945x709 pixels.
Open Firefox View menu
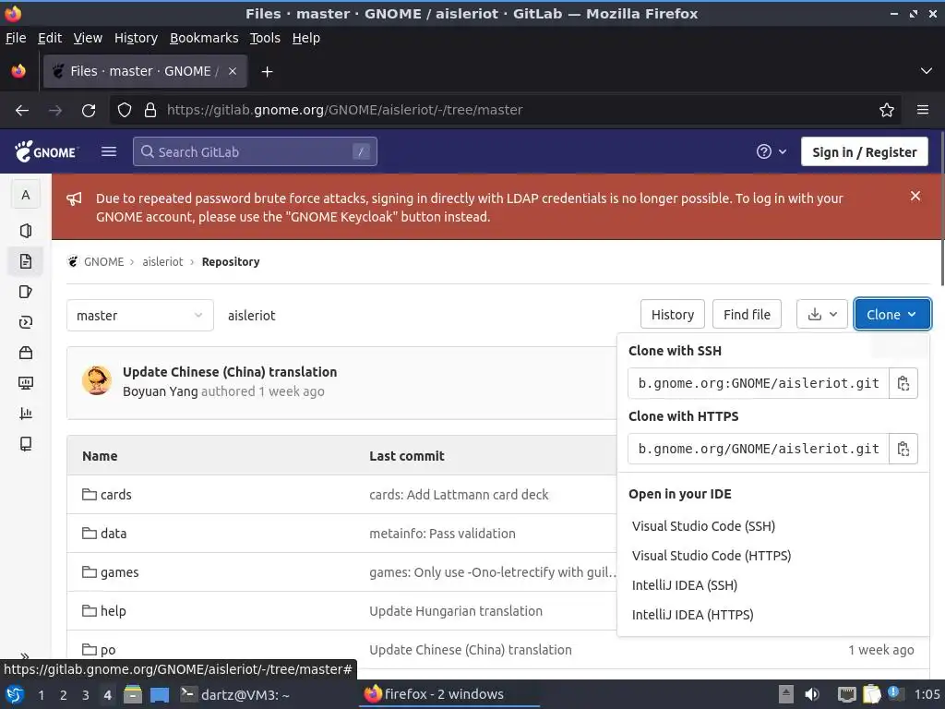tap(88, 38)
